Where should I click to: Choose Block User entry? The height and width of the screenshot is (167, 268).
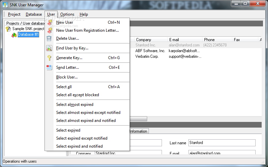click(87, 77)
